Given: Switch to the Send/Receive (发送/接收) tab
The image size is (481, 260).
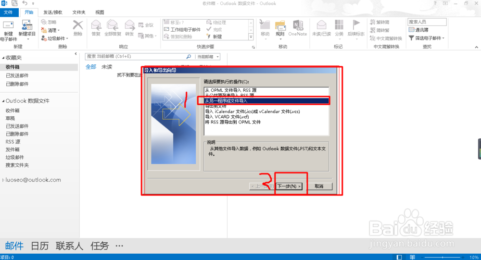Looking at the screenshot, I should pyautogui.click(x=53, y=12).
